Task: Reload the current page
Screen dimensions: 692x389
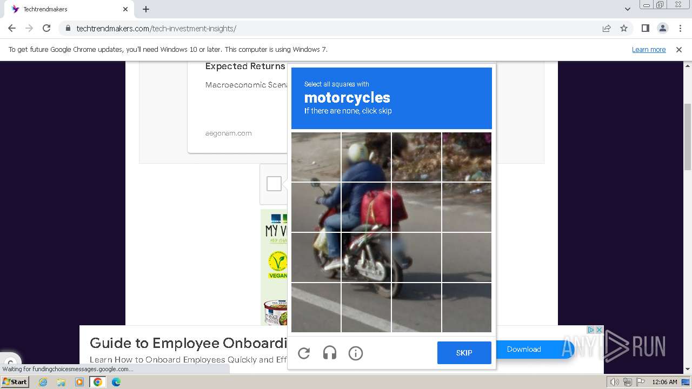Action: (46, 28)
